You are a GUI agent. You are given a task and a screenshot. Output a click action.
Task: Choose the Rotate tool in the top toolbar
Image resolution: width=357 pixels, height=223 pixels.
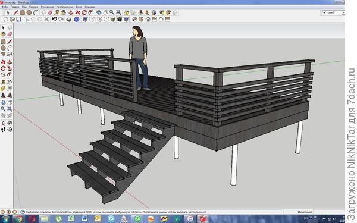[84, 12]
